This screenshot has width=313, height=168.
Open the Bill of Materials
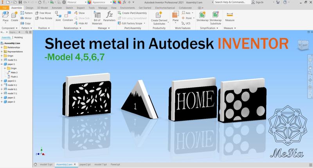pos(97,18)
